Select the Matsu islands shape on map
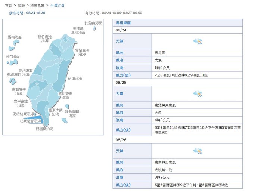The image size is (254, 194). point(16,42)
